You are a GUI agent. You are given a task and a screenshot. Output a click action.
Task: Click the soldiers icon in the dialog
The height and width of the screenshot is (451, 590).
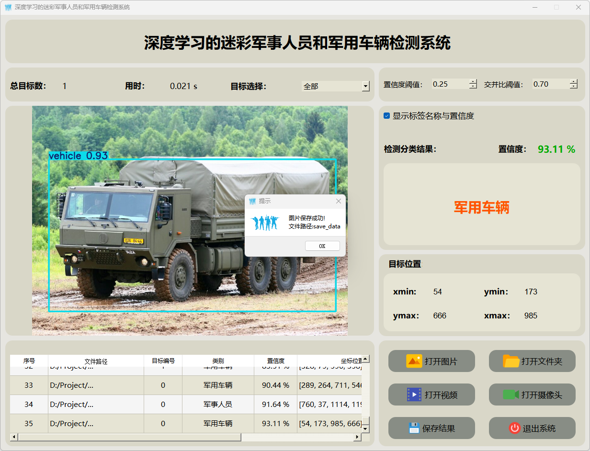pos(264,223)
